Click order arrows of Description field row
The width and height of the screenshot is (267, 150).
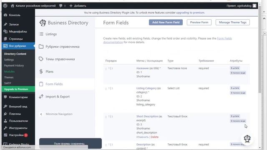[111, 145]
